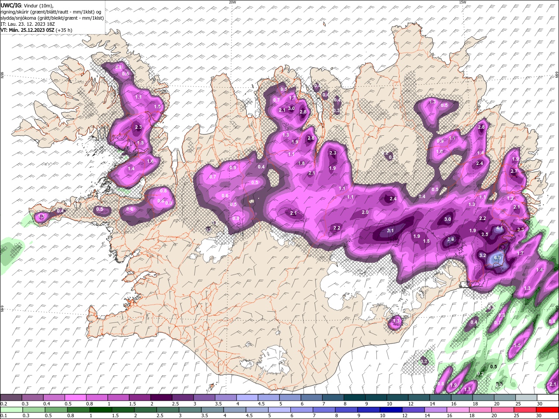
Task: Pick the 25 swatch on bottom red scale
Action: (x=524, y=410)
